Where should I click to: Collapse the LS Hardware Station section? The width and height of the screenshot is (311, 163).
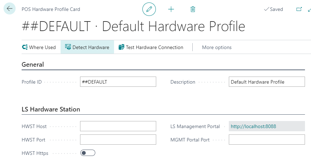[51, 109]
